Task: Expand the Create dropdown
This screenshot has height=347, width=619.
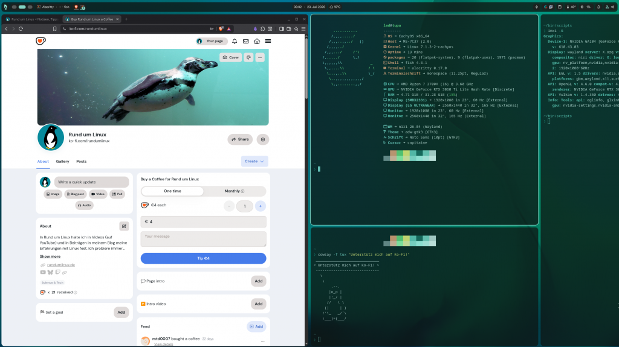Action: click(x=254, y=161)
